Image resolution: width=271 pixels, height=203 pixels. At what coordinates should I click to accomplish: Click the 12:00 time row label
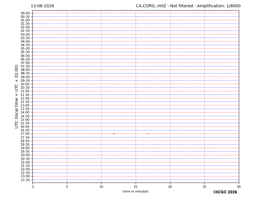pyautogui.click(x=25, y=98)
